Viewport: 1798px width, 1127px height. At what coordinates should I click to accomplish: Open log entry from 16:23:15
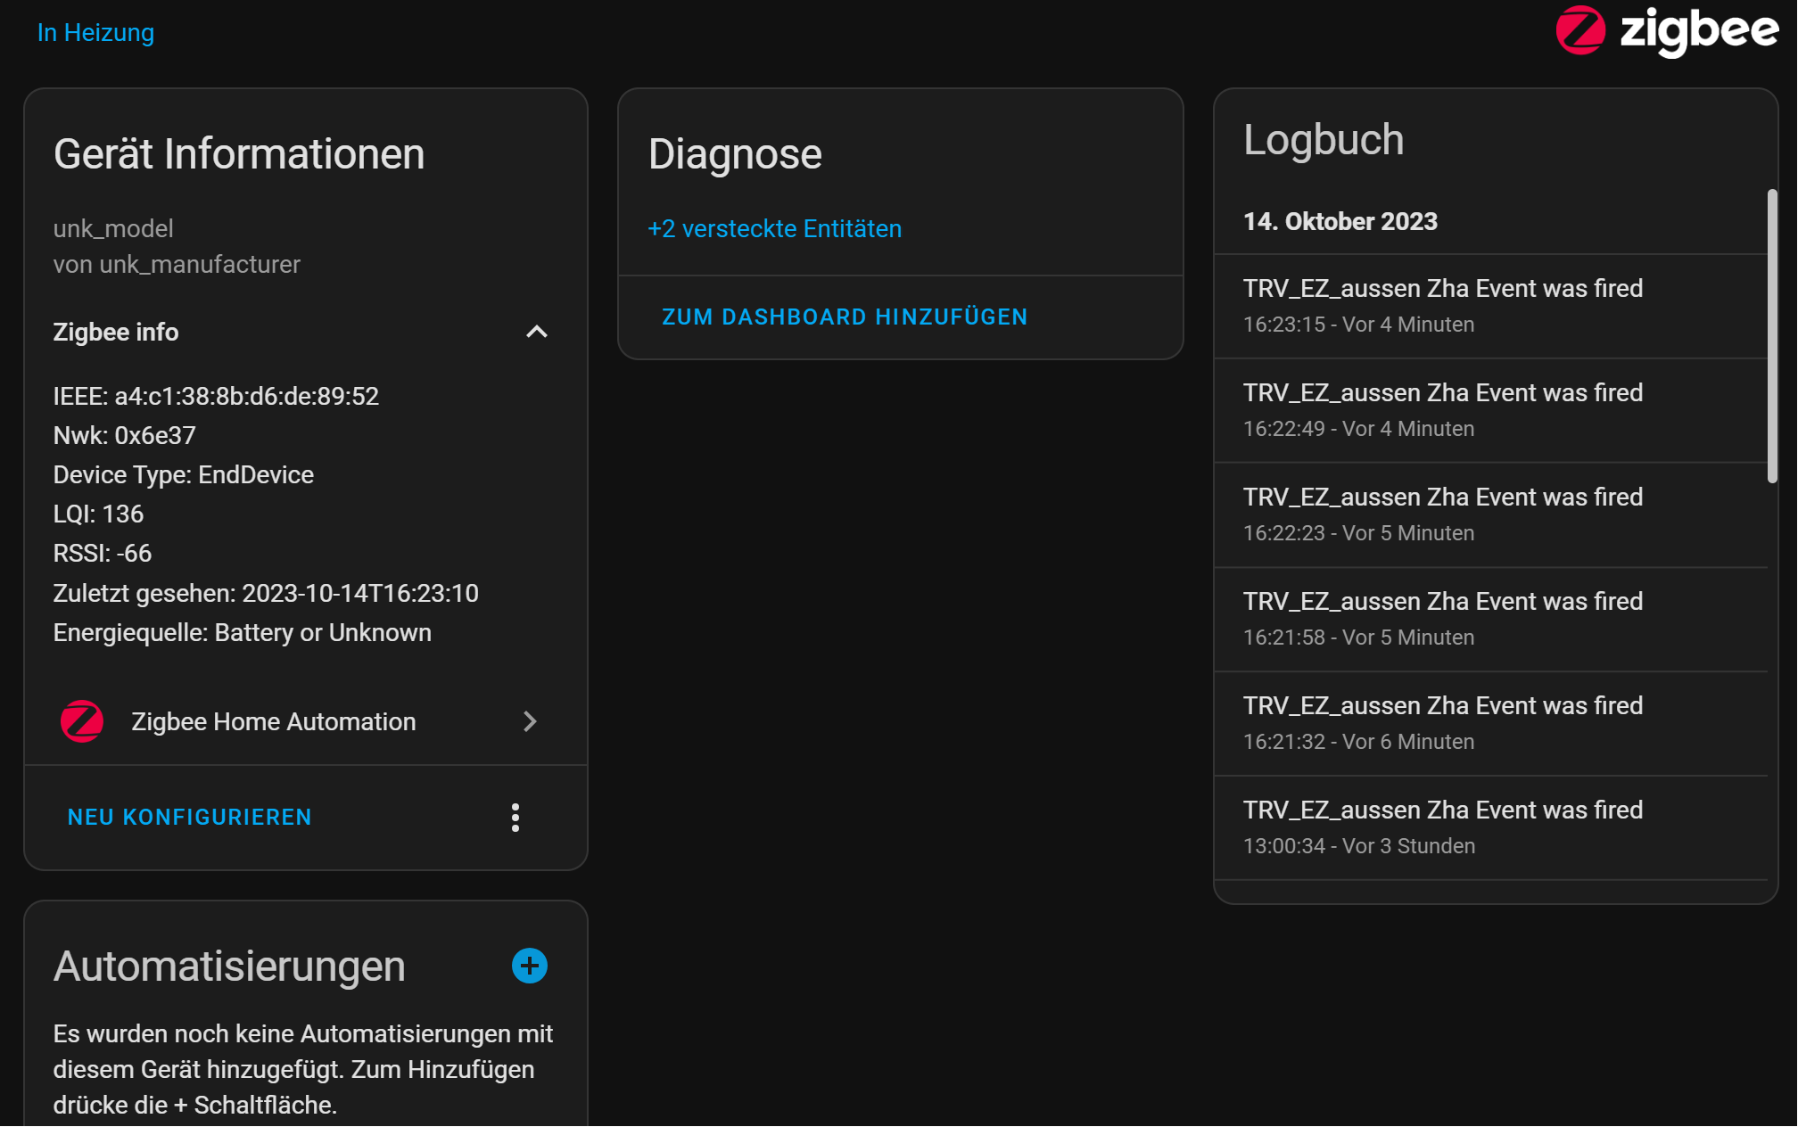(1491, 306)
